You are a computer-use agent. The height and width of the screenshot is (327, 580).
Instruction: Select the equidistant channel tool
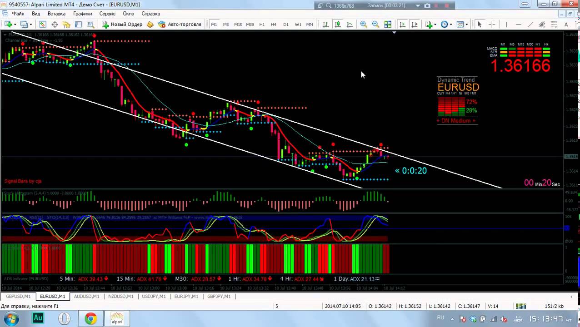coord(542,24)
